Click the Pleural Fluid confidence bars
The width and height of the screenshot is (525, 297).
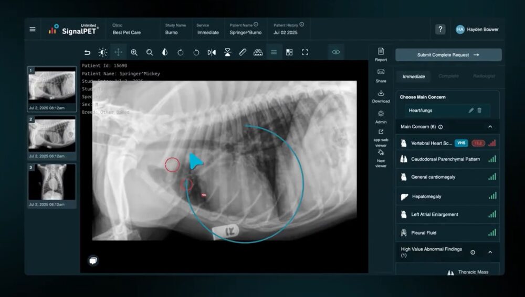point(492,233)
